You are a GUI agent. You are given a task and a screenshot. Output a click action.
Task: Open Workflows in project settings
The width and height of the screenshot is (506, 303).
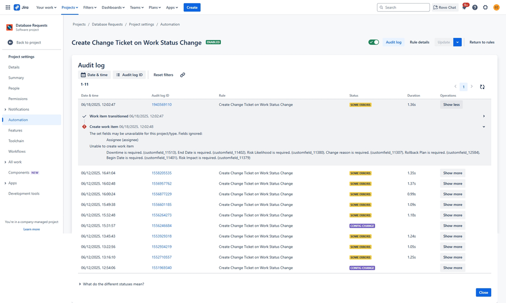(x=17, y=152)
